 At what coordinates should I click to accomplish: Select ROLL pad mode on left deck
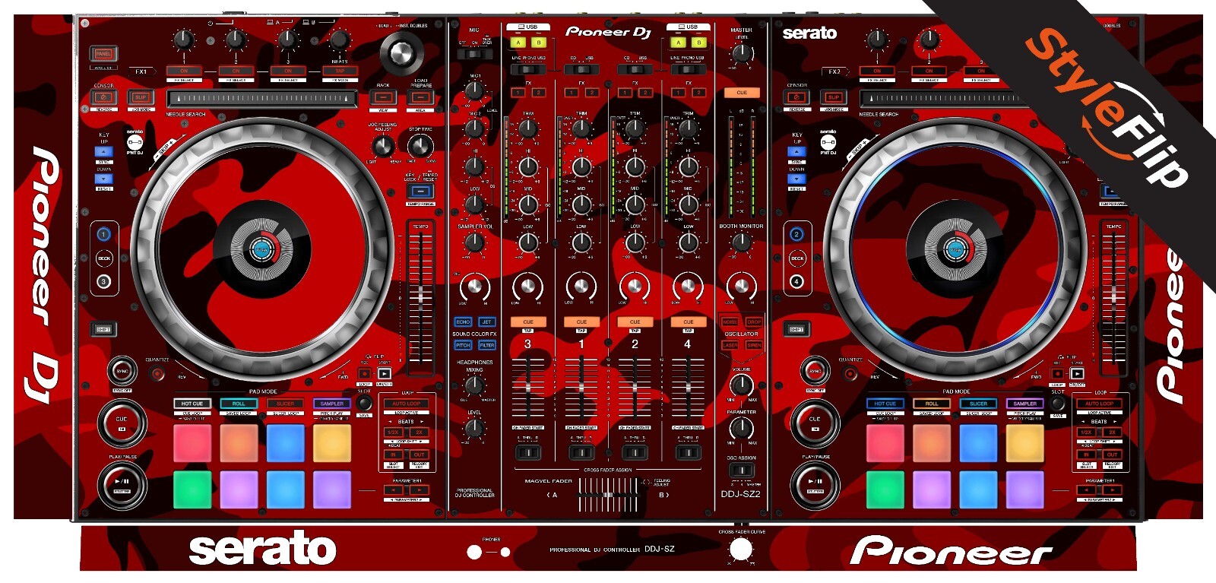click(x=239, y=404)
